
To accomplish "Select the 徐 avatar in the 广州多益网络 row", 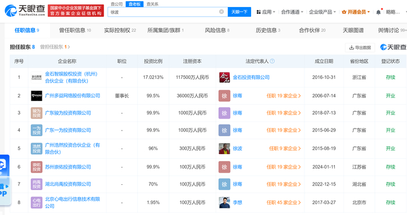I will (x=224, y=96).
